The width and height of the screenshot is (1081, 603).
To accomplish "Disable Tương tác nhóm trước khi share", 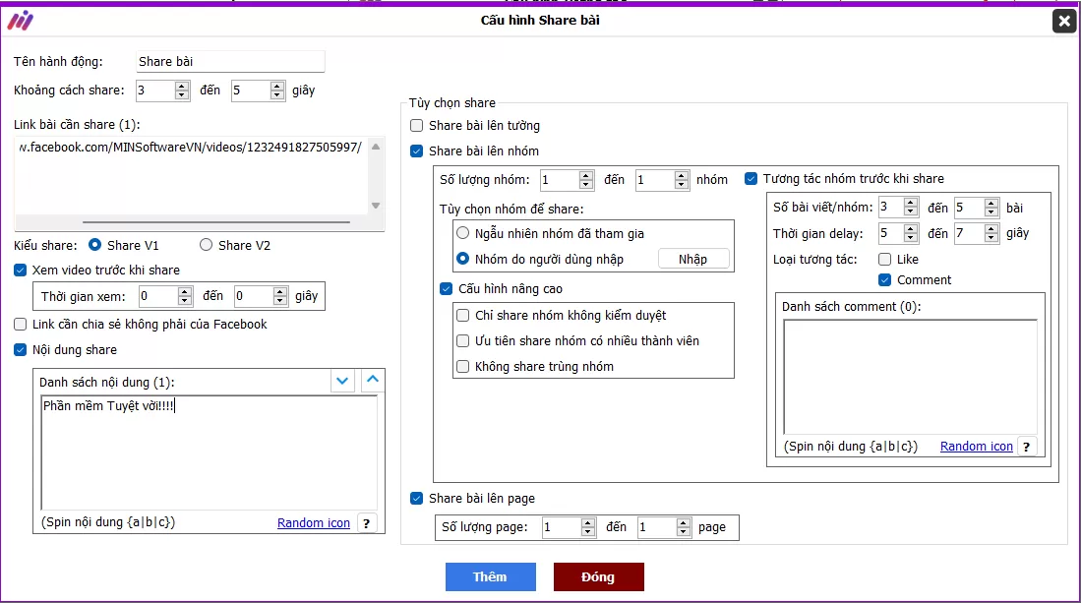I will [751, 179].
